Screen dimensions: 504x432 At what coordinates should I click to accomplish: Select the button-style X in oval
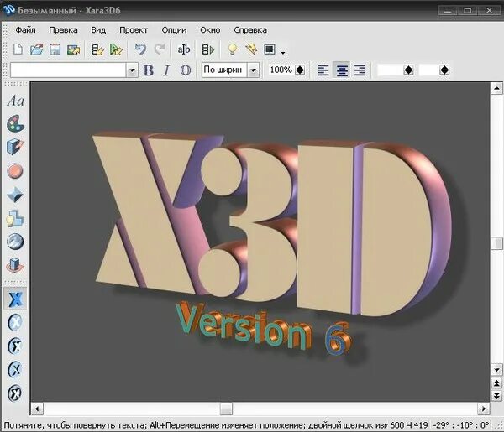tap(15, 322)
